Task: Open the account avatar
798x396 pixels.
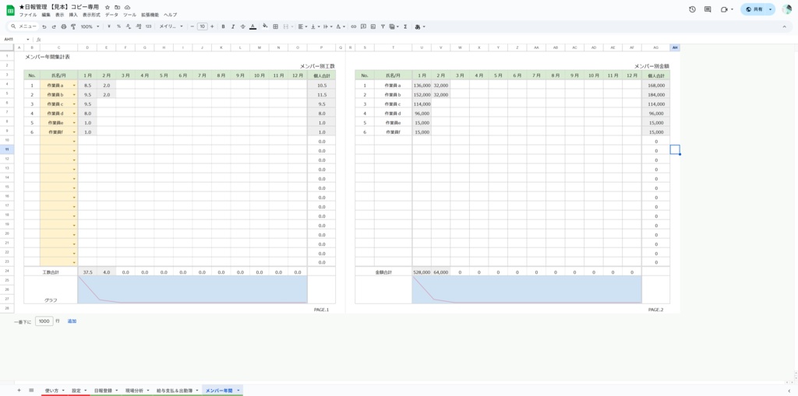Action: point(787,9)
